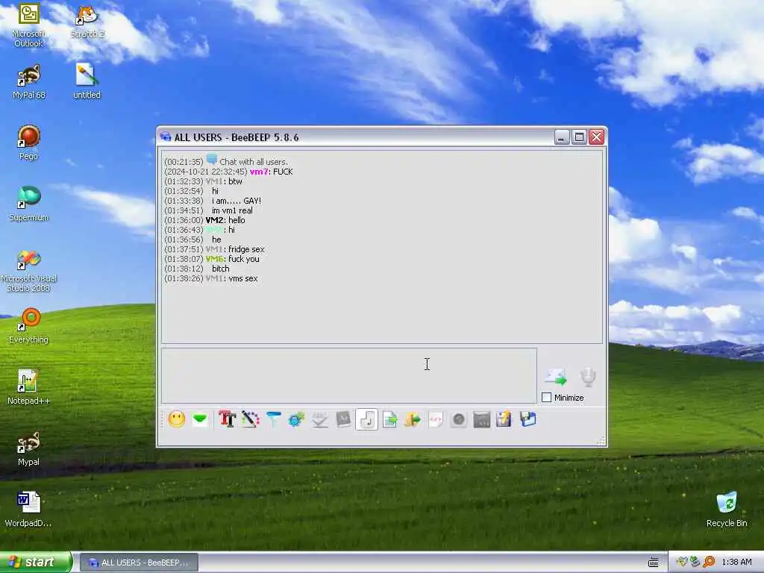Focus the chat message input box
This screenshot has height=573, width=764.
tap(349, 375)
